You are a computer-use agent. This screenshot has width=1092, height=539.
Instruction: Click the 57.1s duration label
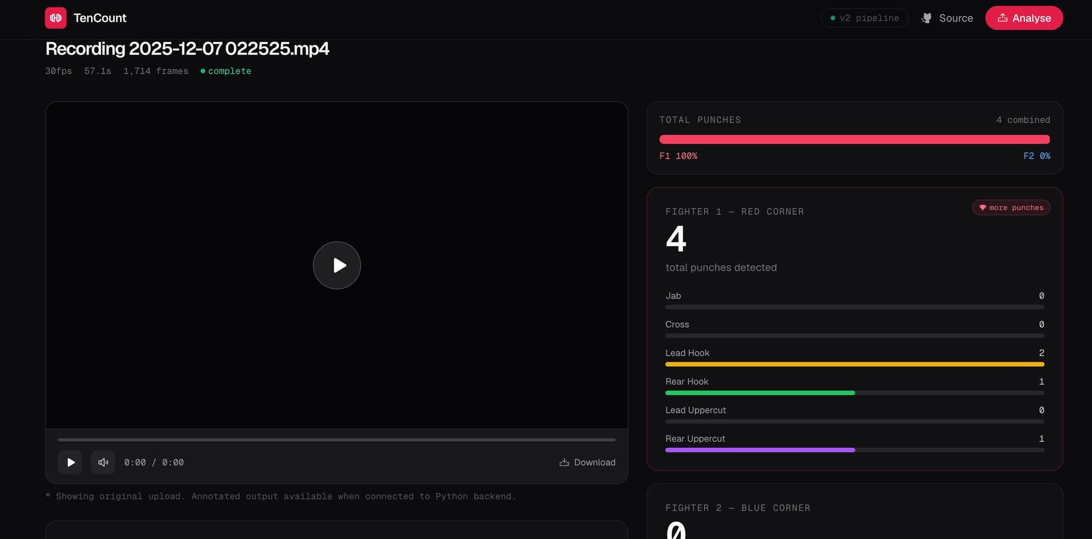[x=98, y=71]
